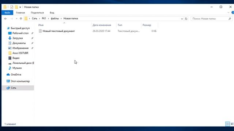Image resolution: width=234 pixels, height=131 pixels.
Task: Open OneDrive in the sidebar
Action: pos(16,75)
